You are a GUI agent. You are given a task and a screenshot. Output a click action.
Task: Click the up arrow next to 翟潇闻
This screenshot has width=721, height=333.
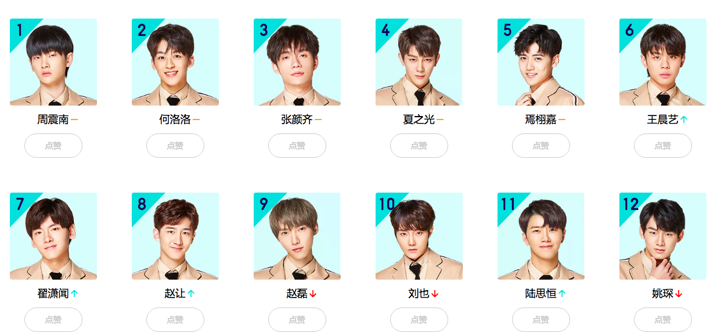click(x=74, y=294)
